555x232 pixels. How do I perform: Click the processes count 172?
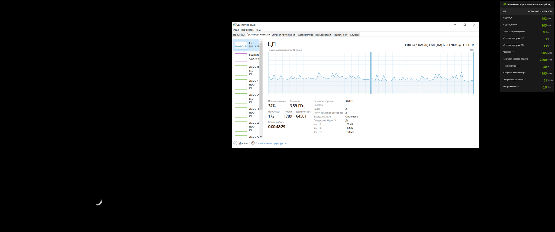point(271,116)
